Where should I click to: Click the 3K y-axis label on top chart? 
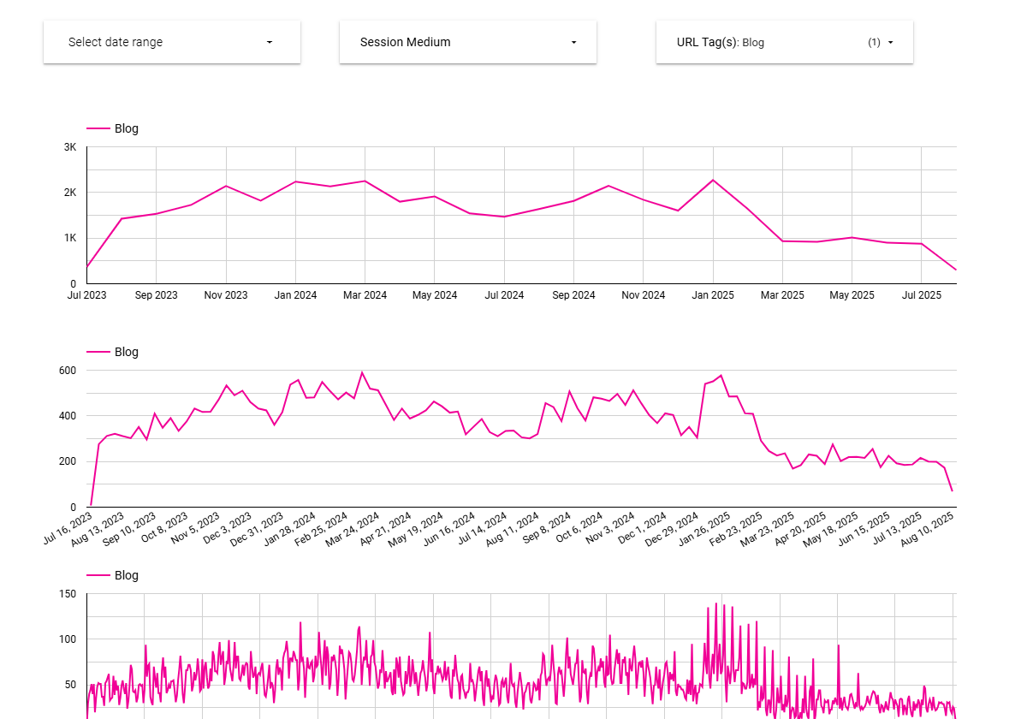(x=70, y=147)
